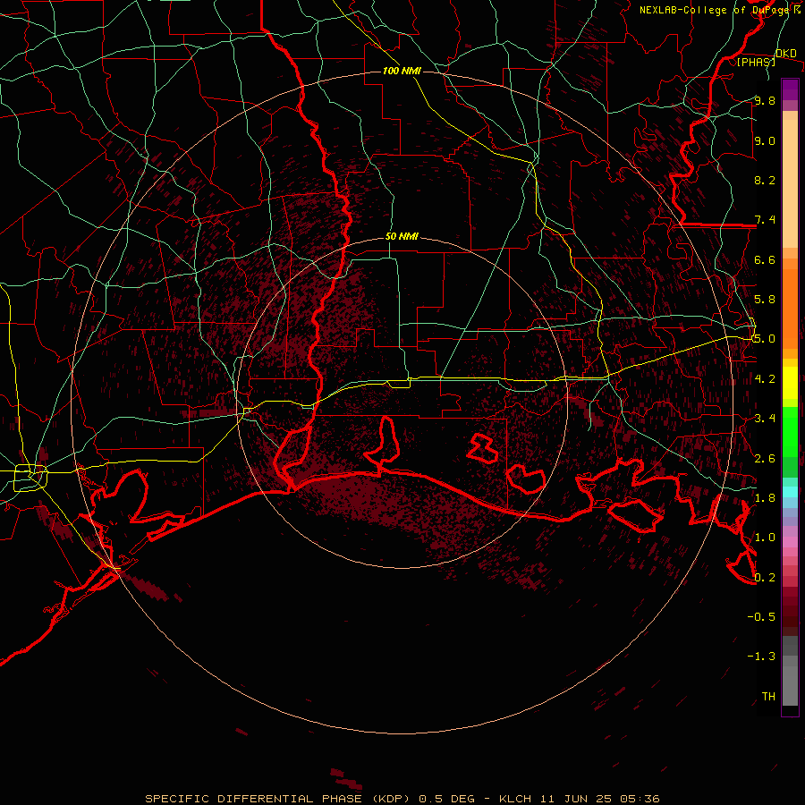Pick the yellow color band near 4.2
This screenshot has width=805, height=805.
790,383
